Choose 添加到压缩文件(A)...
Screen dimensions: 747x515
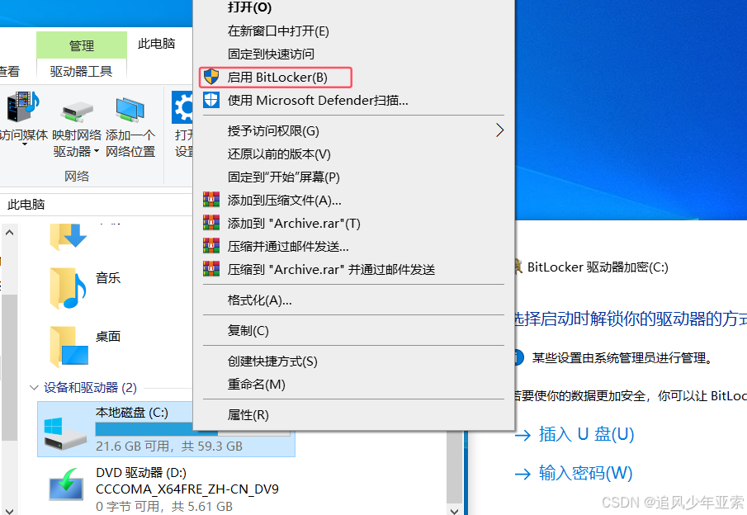pos(284,200)
